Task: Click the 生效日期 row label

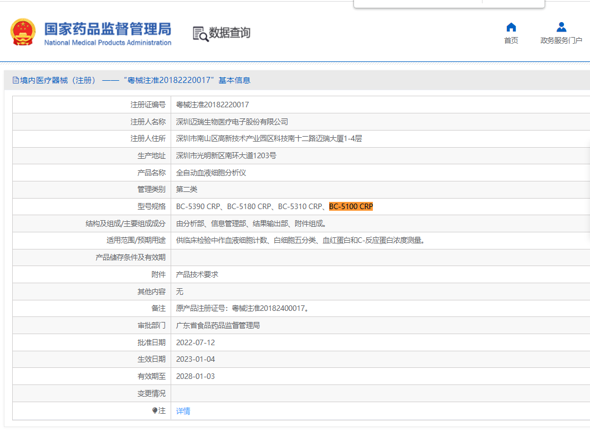Action: [x=151, y=359]
